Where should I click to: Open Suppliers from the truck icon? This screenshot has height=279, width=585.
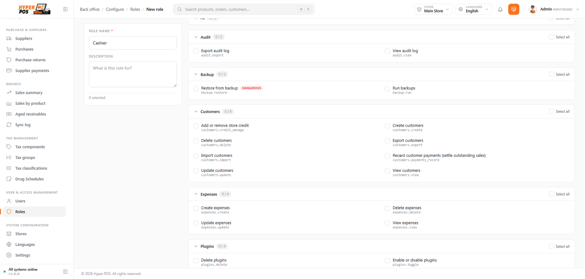9,39
